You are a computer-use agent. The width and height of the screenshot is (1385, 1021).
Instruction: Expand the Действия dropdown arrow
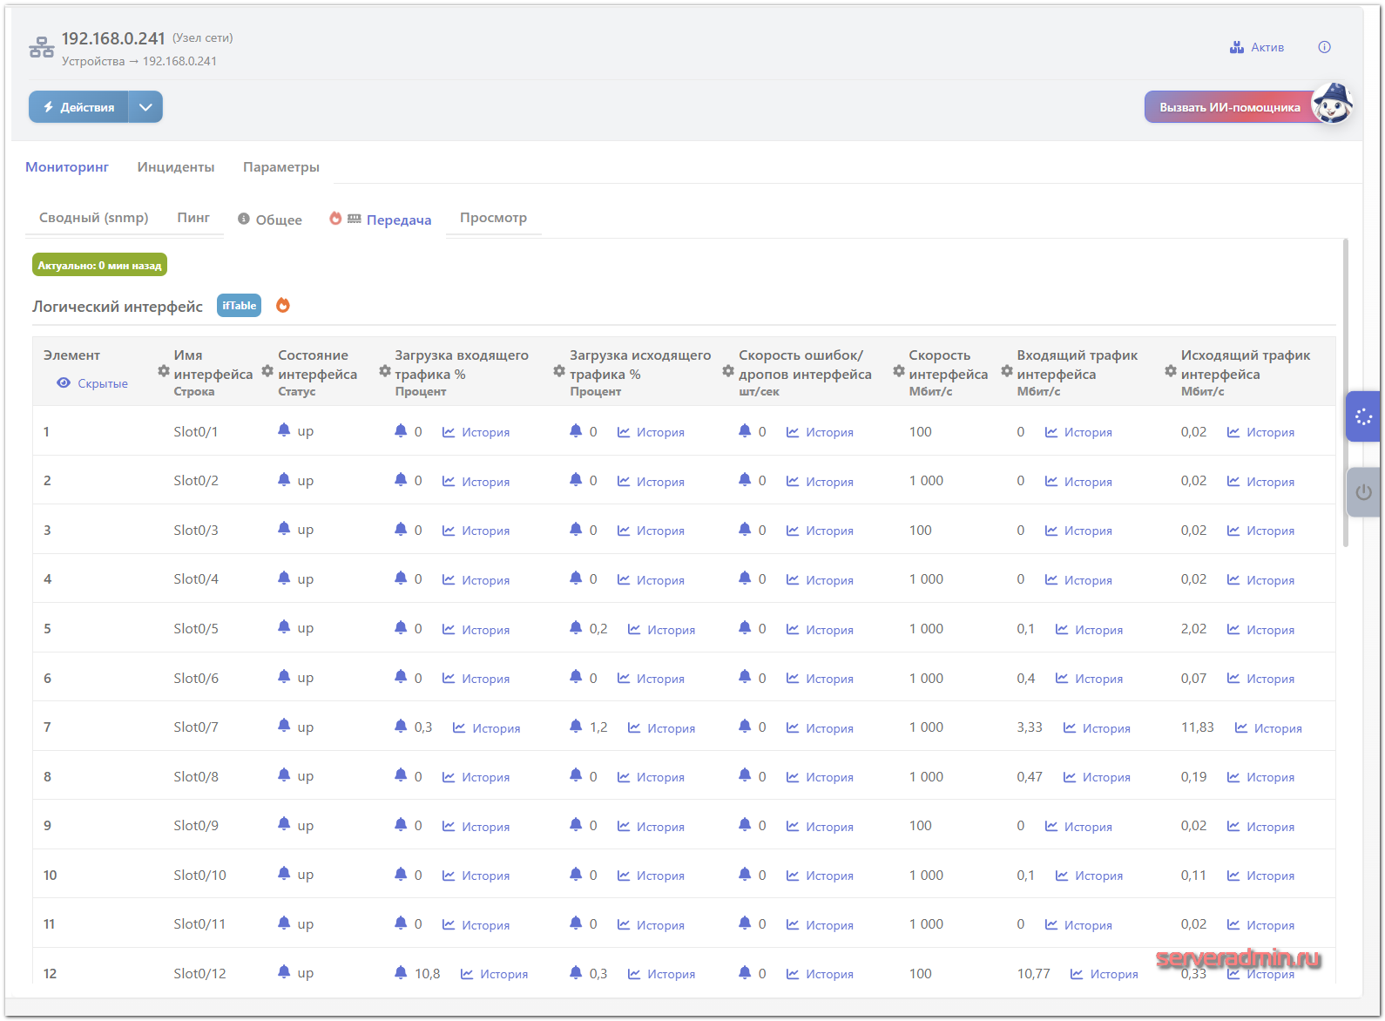pyautogui.click(x=145, y=107)
